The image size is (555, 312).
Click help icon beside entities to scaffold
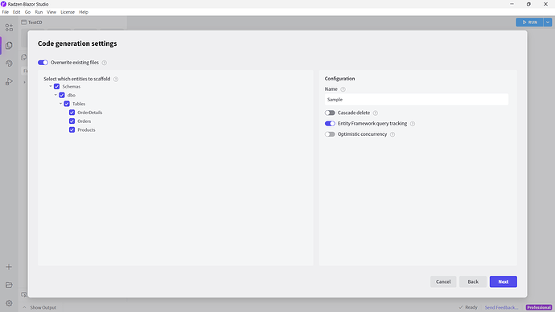pyautogui.click(x=116, y=80)
